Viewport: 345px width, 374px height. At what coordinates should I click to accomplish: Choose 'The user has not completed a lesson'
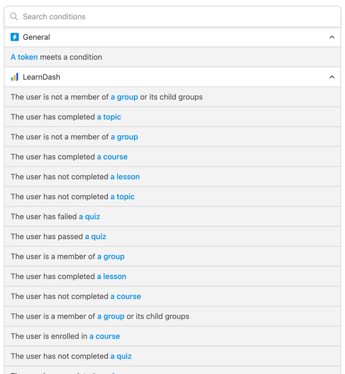pyautogui.click(x=173, y=177)
